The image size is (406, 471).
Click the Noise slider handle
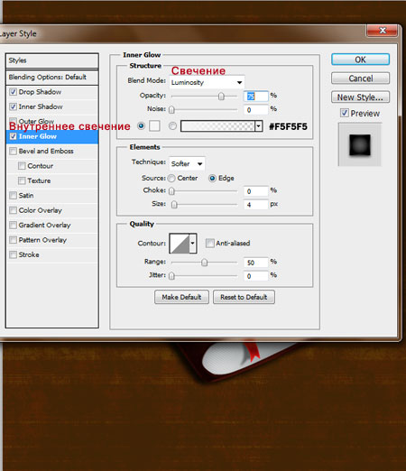(x=171, y=110)
